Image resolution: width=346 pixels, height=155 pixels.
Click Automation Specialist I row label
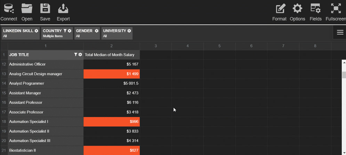46,122
